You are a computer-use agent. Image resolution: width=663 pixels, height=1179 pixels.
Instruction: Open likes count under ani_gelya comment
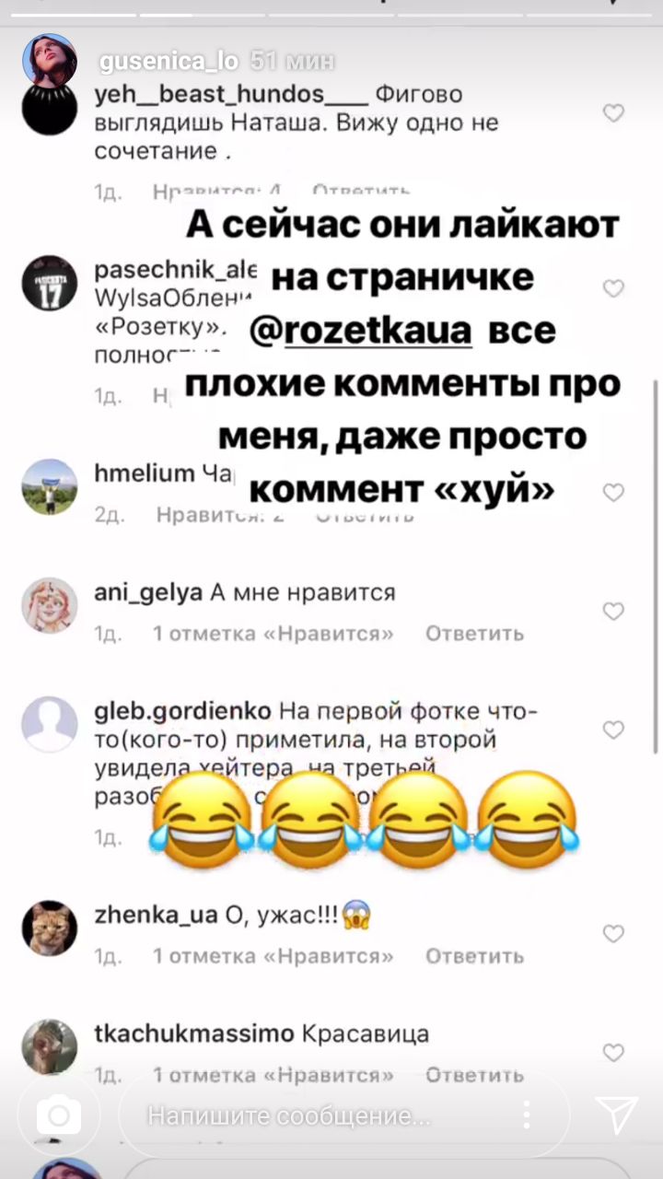pyautogui.click(x=273, y=634)
